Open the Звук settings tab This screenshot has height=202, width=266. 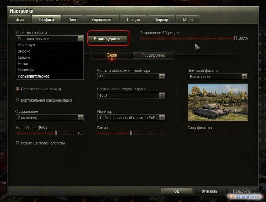73,20
